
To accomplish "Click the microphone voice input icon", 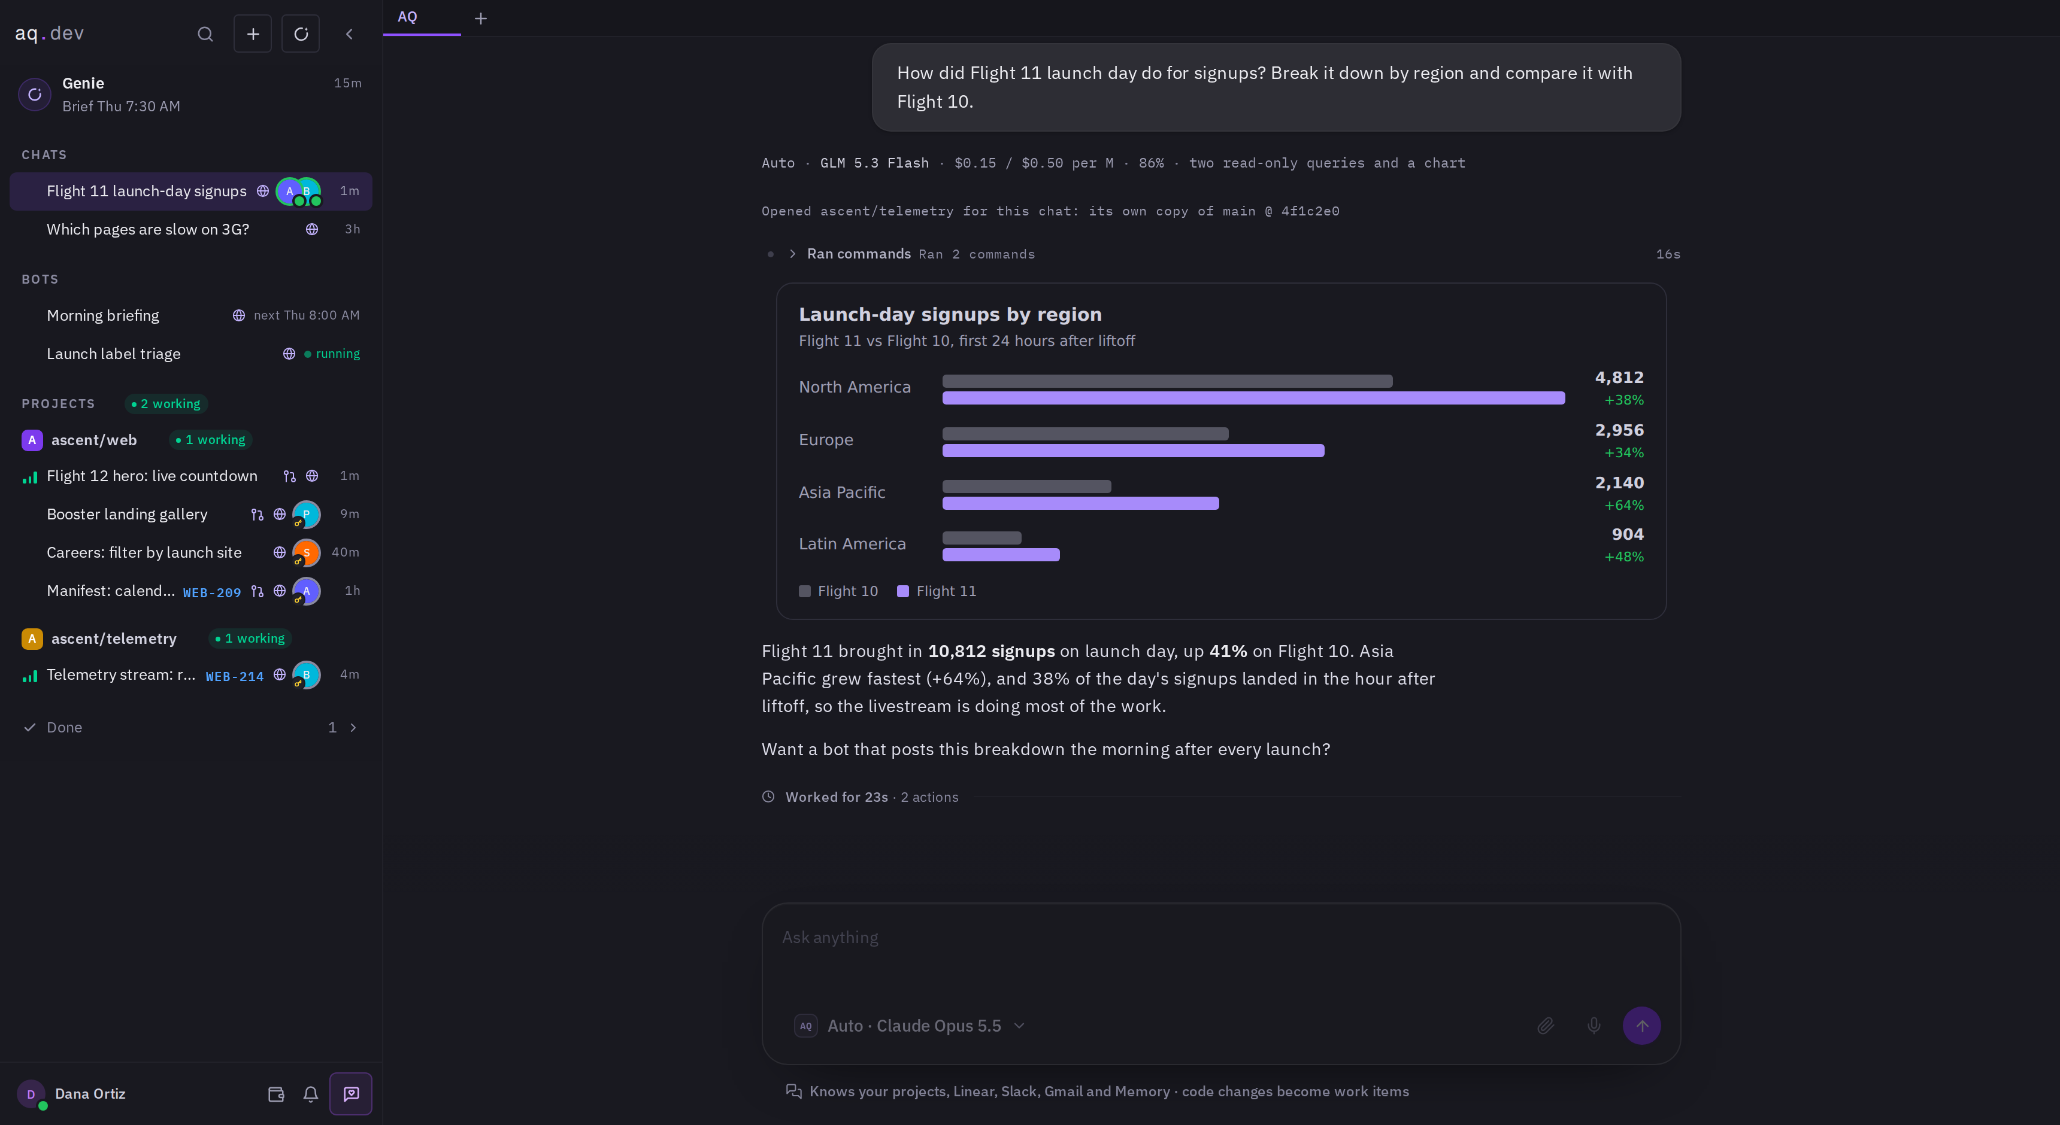I will [x=1594, y=1027].
